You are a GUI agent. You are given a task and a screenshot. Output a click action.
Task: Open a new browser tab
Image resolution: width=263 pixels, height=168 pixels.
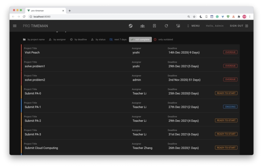pyautogui.click(x=70, y=10)
